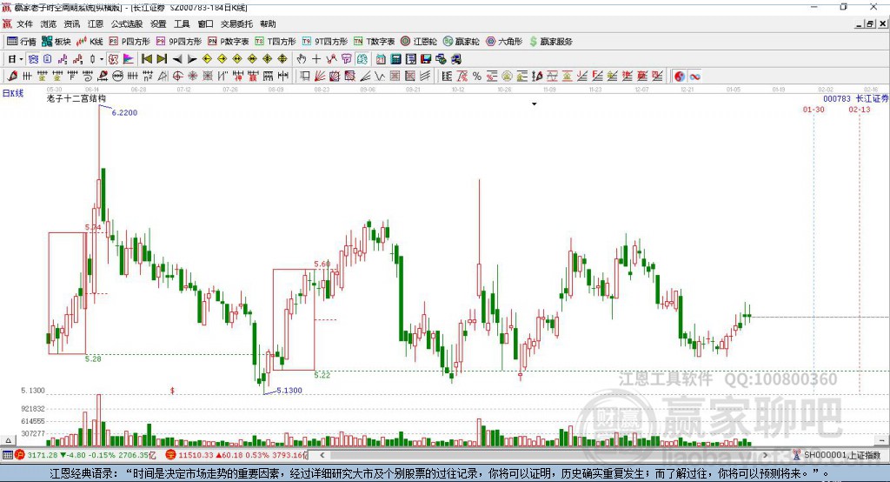Open the 设置 menu
This screenshot has height=482, width=890.
point(158,23)
